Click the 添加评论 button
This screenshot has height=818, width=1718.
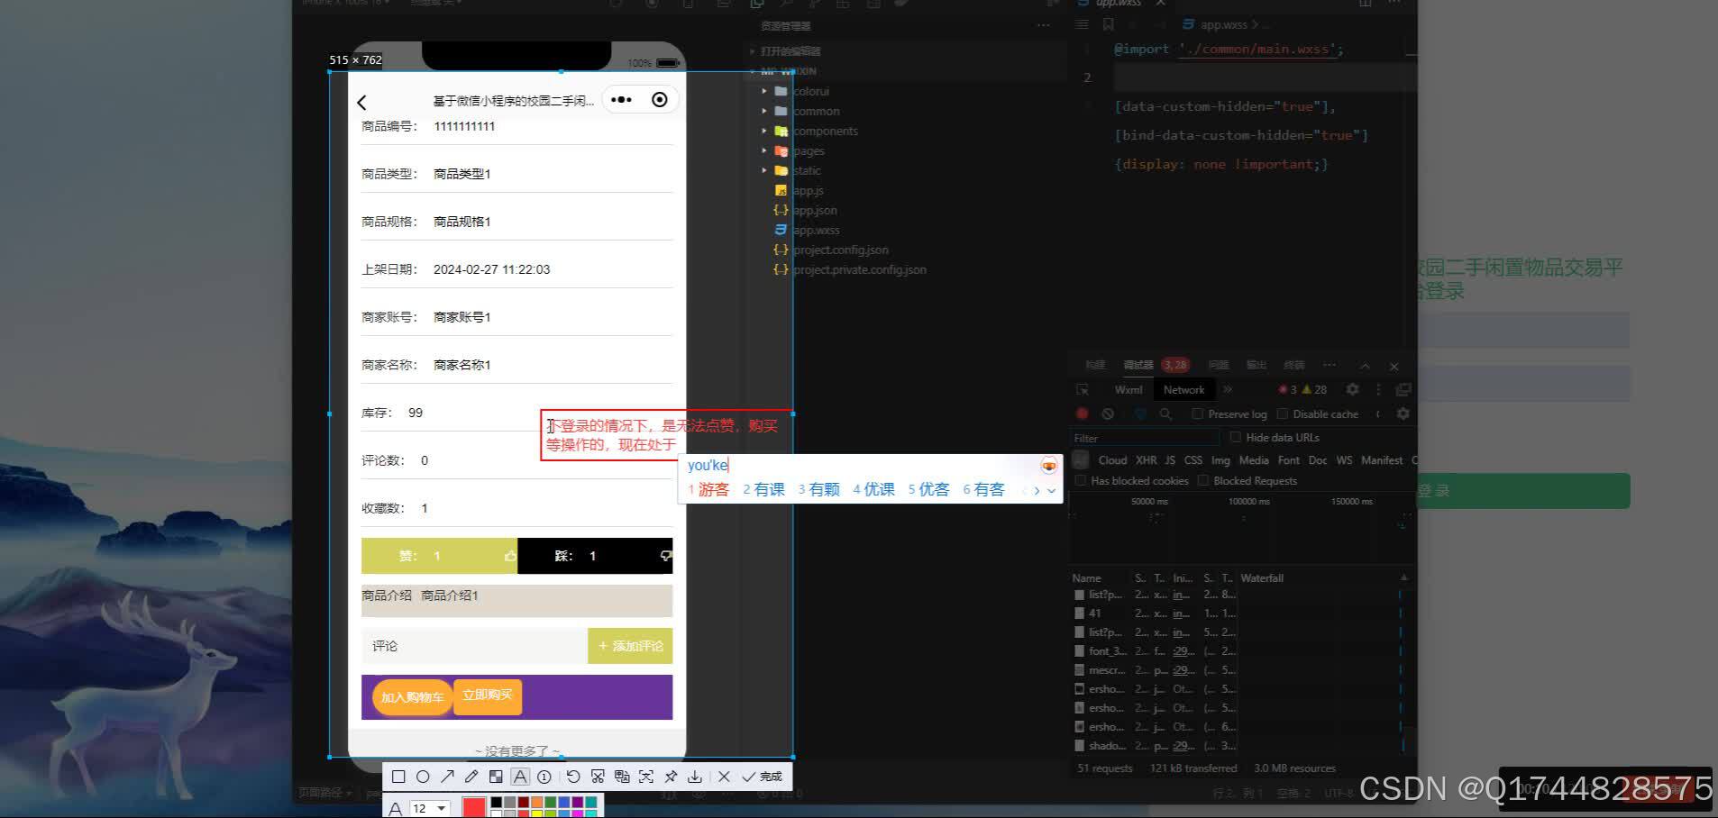[x=630, y=646]
